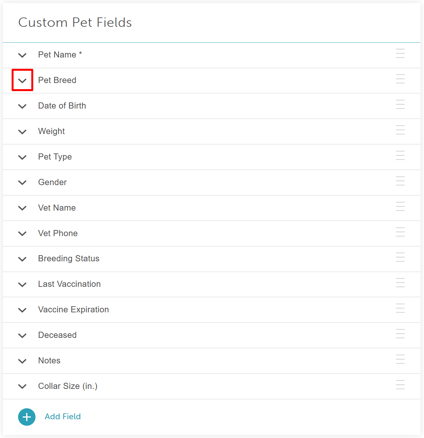Click the drag handle on Notes row

tap(400, 359)
